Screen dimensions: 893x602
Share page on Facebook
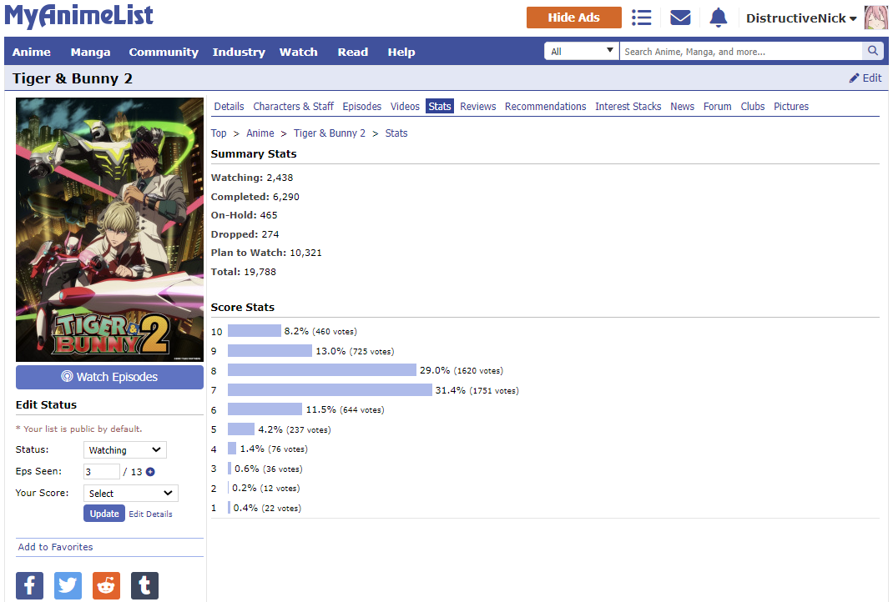pyautogui.click(x=29, y=585)
